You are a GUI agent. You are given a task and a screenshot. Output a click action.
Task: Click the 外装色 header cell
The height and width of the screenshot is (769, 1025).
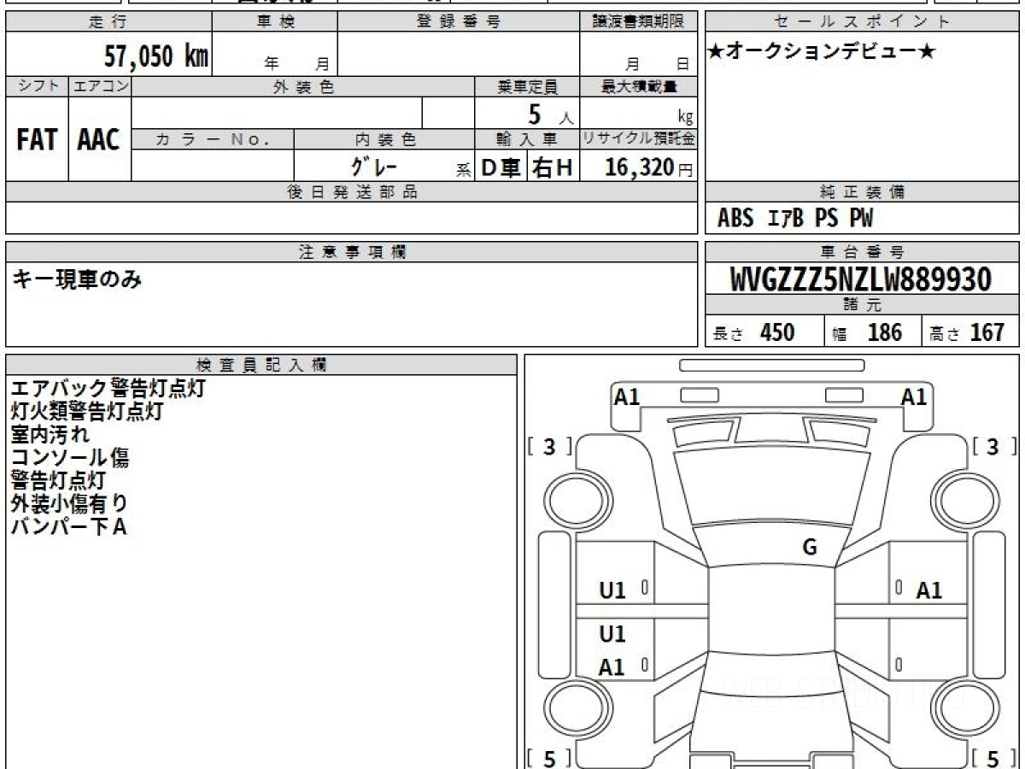(303, 86)
